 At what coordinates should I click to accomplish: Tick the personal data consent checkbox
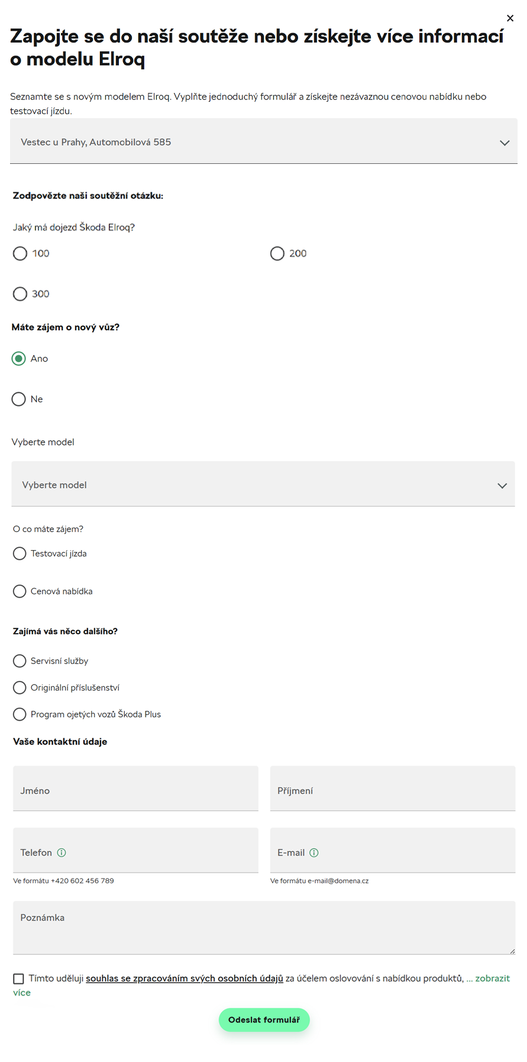click(18, 979)
